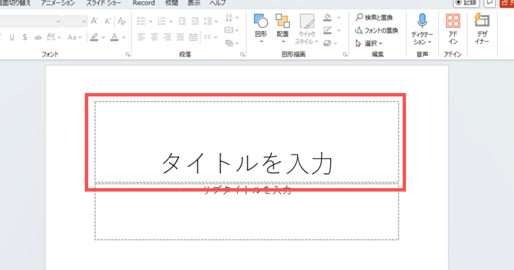Open 段落 group dialog launcher
The image size is (514, 270).
pyautogui.click(x=242, y=55)
